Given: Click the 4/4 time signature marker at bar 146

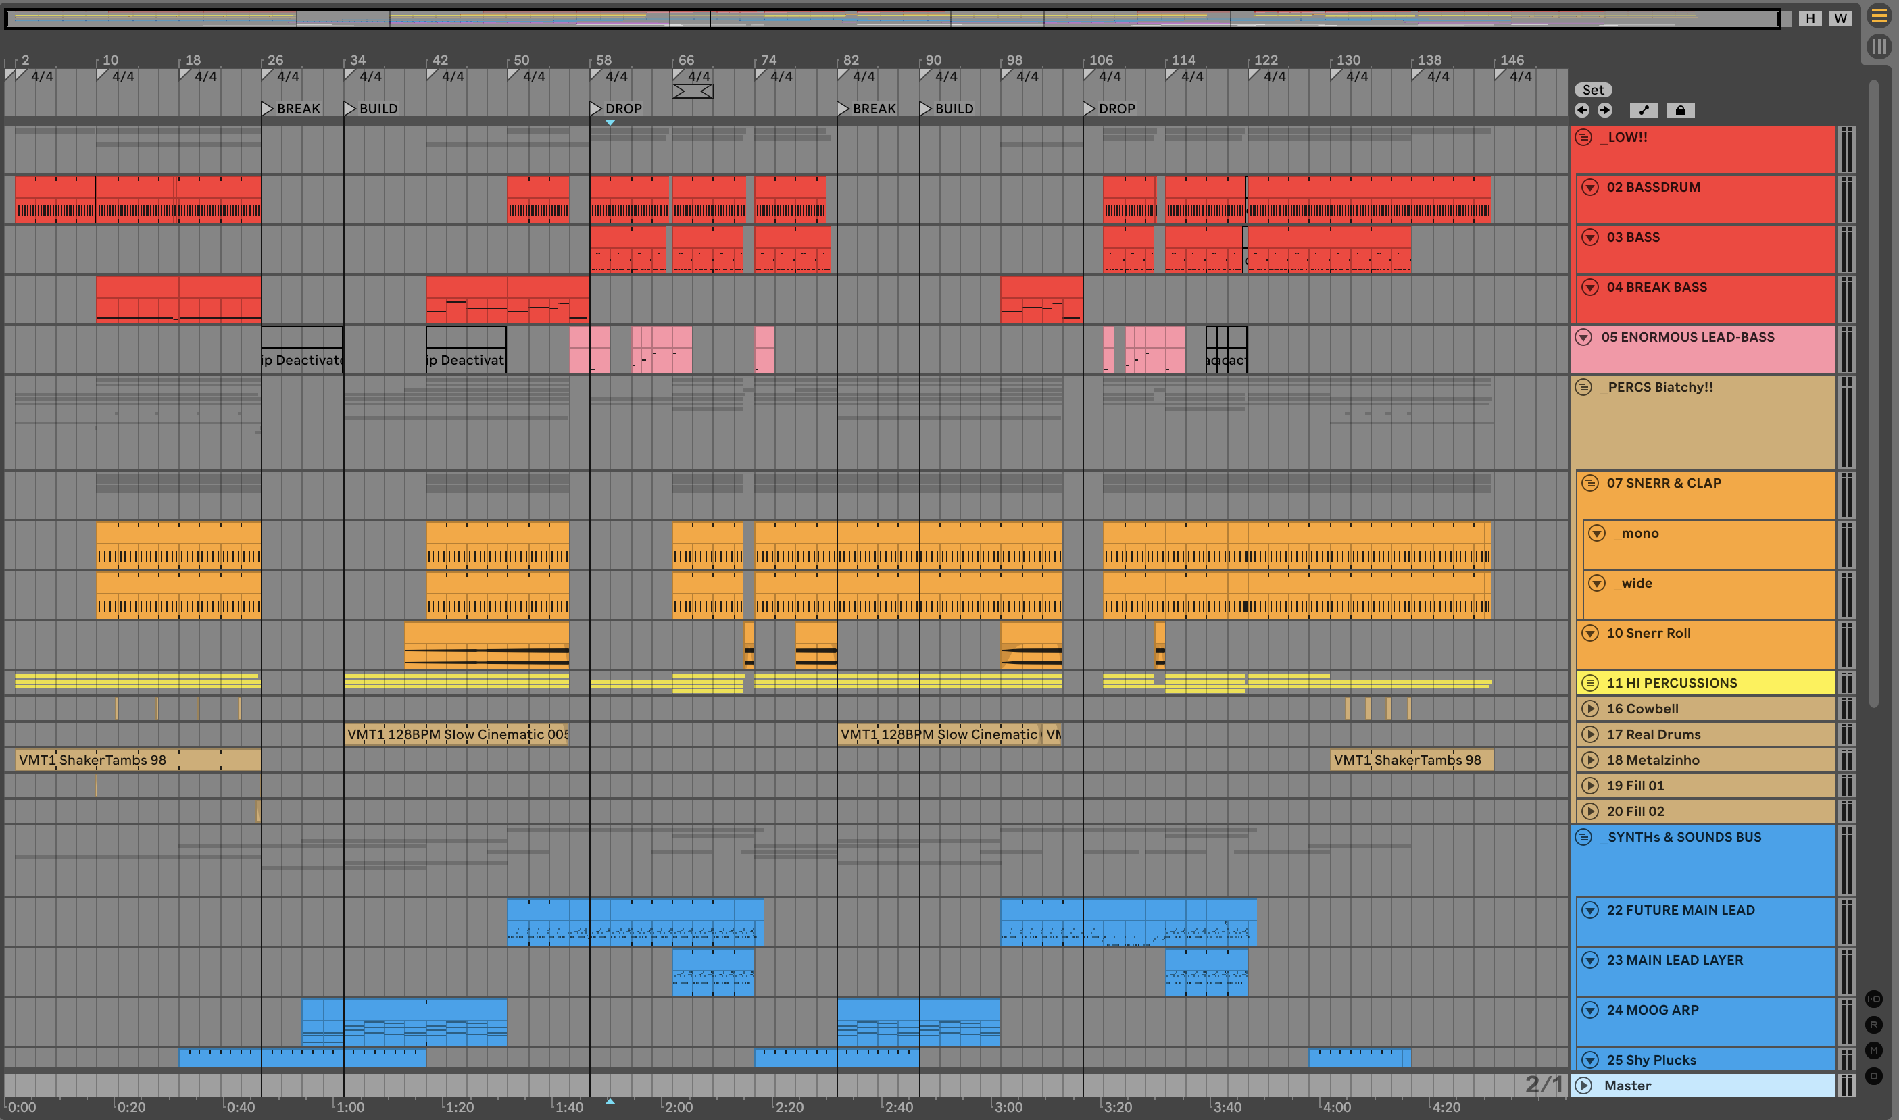Looking at the screenshot, I should point(1514,76).
